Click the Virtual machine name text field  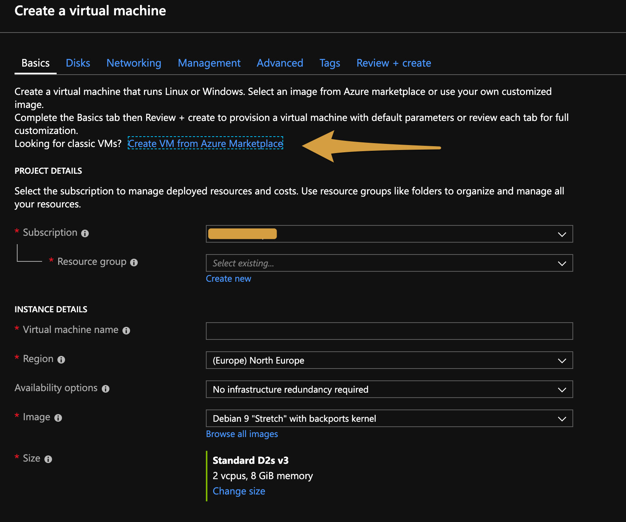tap(389, 331)
